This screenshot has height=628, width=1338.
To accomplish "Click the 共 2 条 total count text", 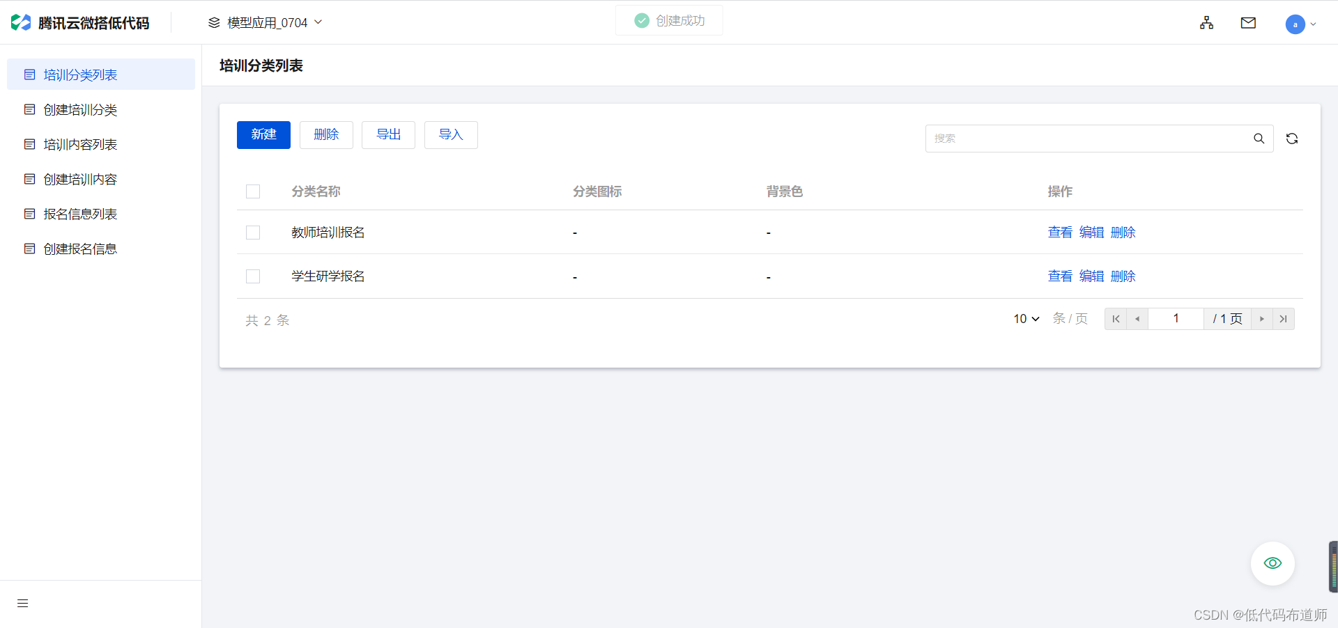I will pyautogui.click(x=268, y=320).
